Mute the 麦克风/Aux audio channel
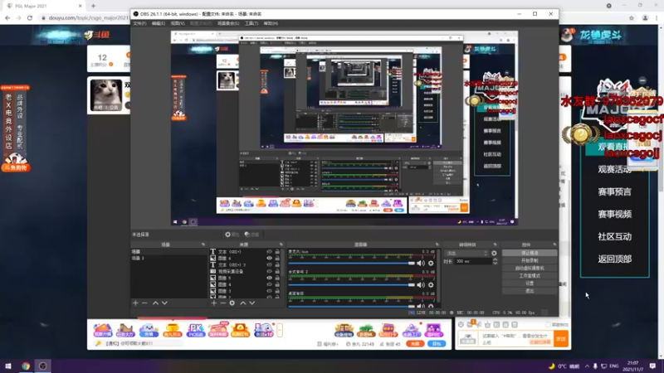Image resolution: width=664 pixels, height=373 pixels. tap(421, 263)
